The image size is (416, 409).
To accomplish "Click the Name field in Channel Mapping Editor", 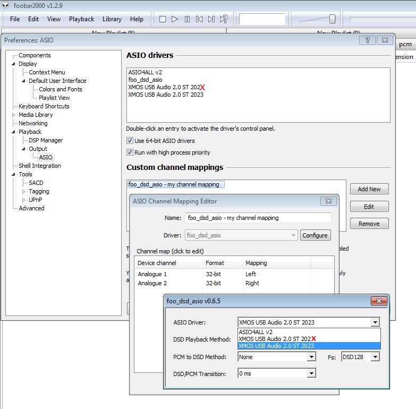I will pyautogui.click(x=258, y=218).
